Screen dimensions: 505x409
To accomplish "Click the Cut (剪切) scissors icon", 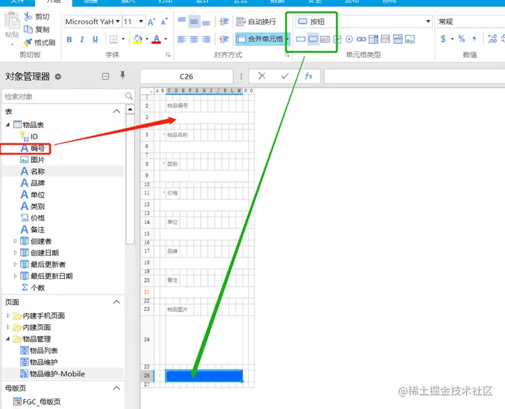I will [x=28, y=16].
